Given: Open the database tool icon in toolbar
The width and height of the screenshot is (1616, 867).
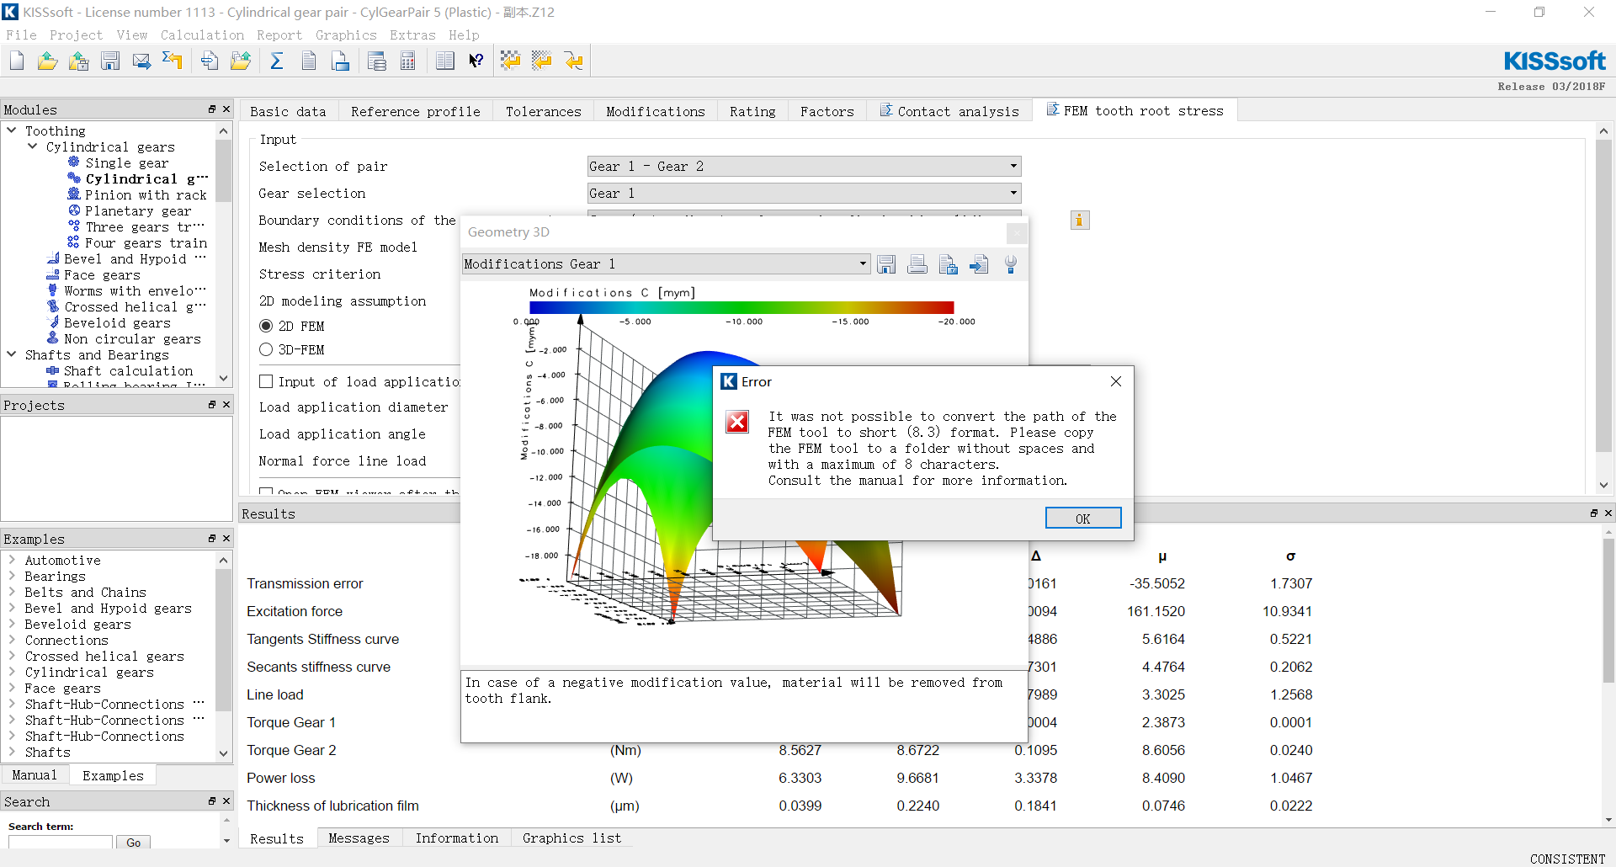Looking at the screenshot, I should click(x=377, y=61).
